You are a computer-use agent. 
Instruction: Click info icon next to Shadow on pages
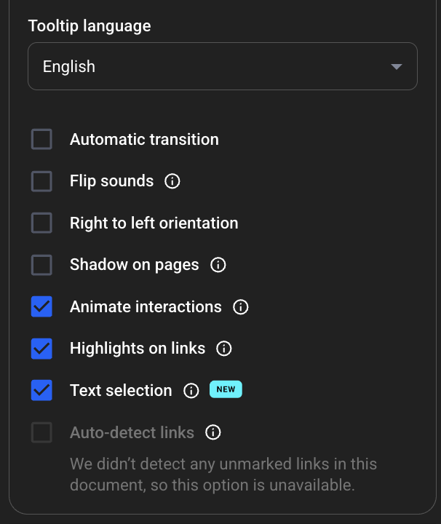(218, 265)
